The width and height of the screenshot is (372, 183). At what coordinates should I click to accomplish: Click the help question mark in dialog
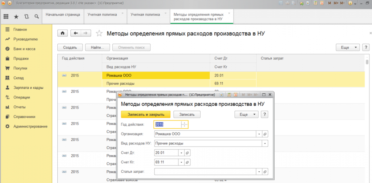click(x=264, y=114)
